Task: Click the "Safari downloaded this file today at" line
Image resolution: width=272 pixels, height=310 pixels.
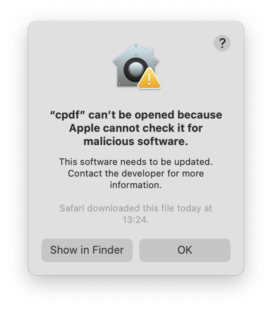Action: coord(136,208)
